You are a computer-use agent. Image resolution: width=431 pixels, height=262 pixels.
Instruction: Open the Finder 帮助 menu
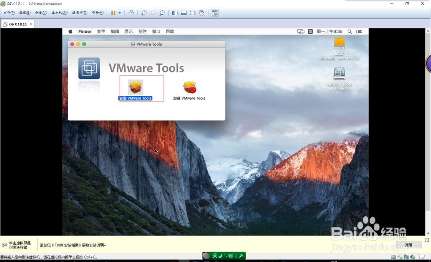point(170,32)
